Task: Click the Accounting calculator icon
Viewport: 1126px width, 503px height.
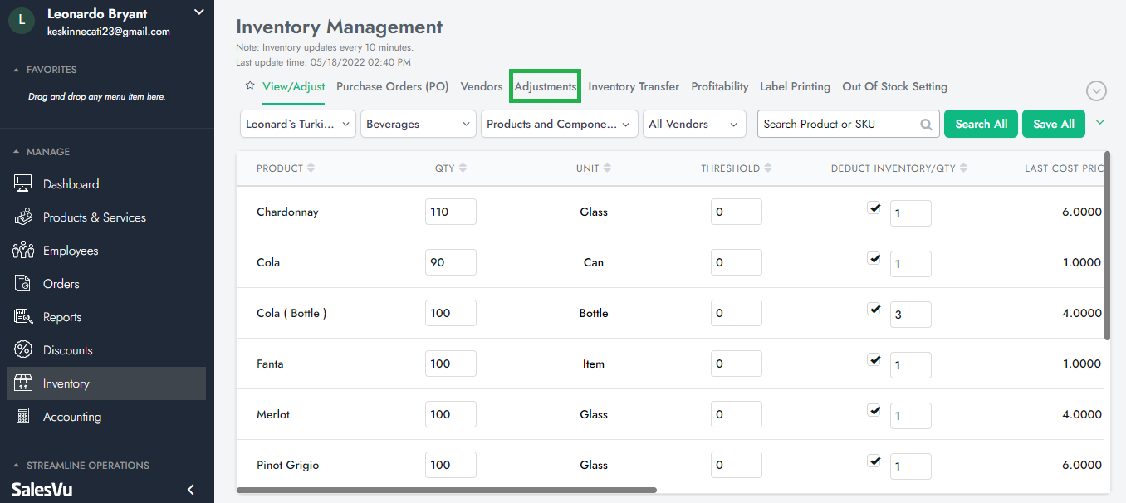Action: [x=23, y=417]
